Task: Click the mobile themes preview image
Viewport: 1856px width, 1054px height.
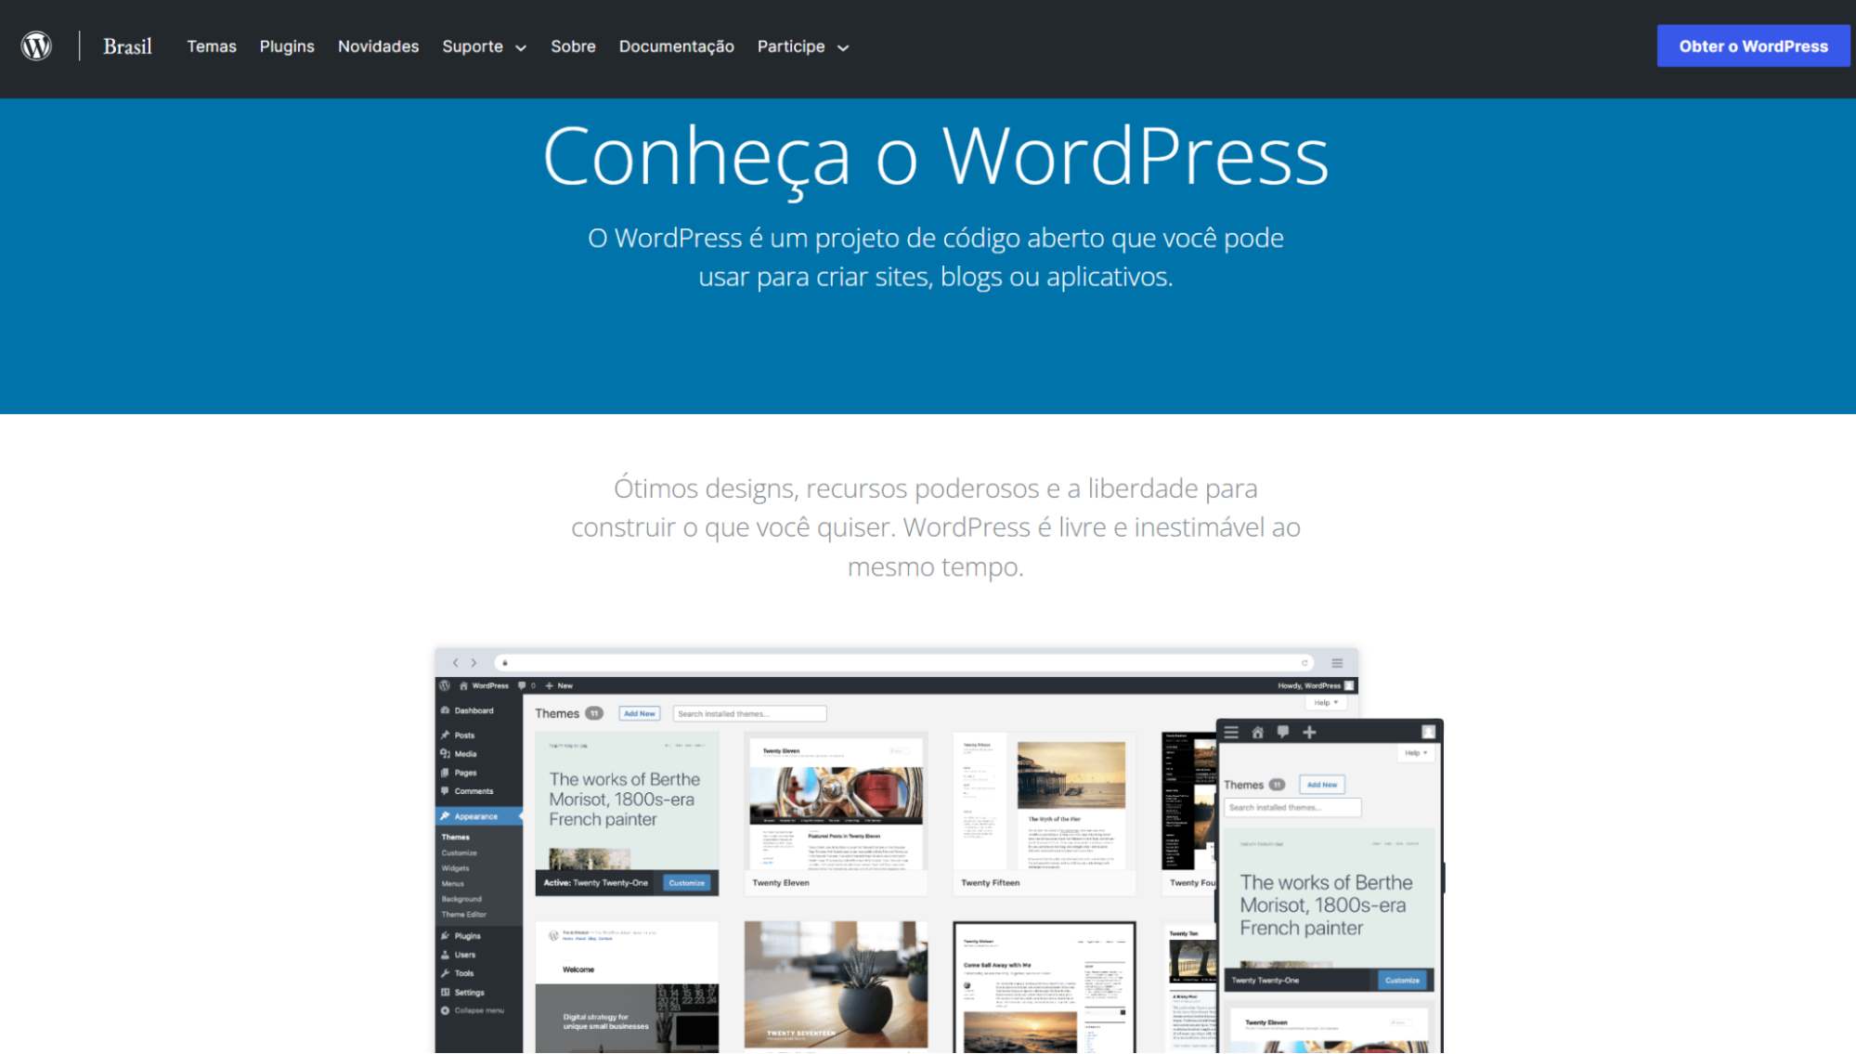Action: point(1330,886)
